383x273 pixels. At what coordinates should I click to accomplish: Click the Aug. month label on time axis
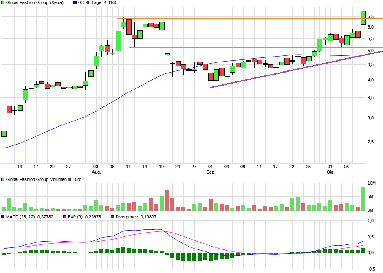tap(96, 172)
